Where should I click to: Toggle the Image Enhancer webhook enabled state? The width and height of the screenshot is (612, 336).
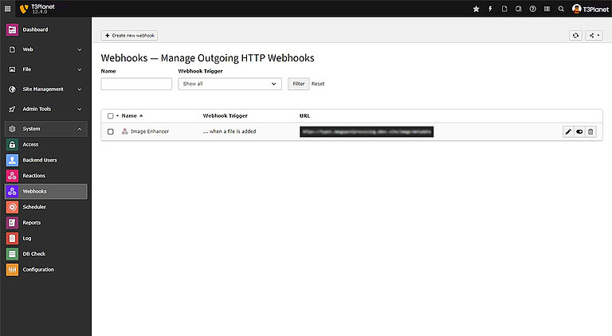pyautogui.click(x=579, y=131)
